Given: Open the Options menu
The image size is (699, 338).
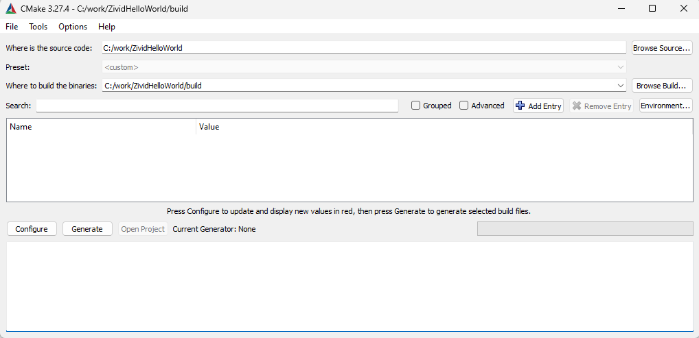Looking at the screenshot, I should [x=73, y=27].
